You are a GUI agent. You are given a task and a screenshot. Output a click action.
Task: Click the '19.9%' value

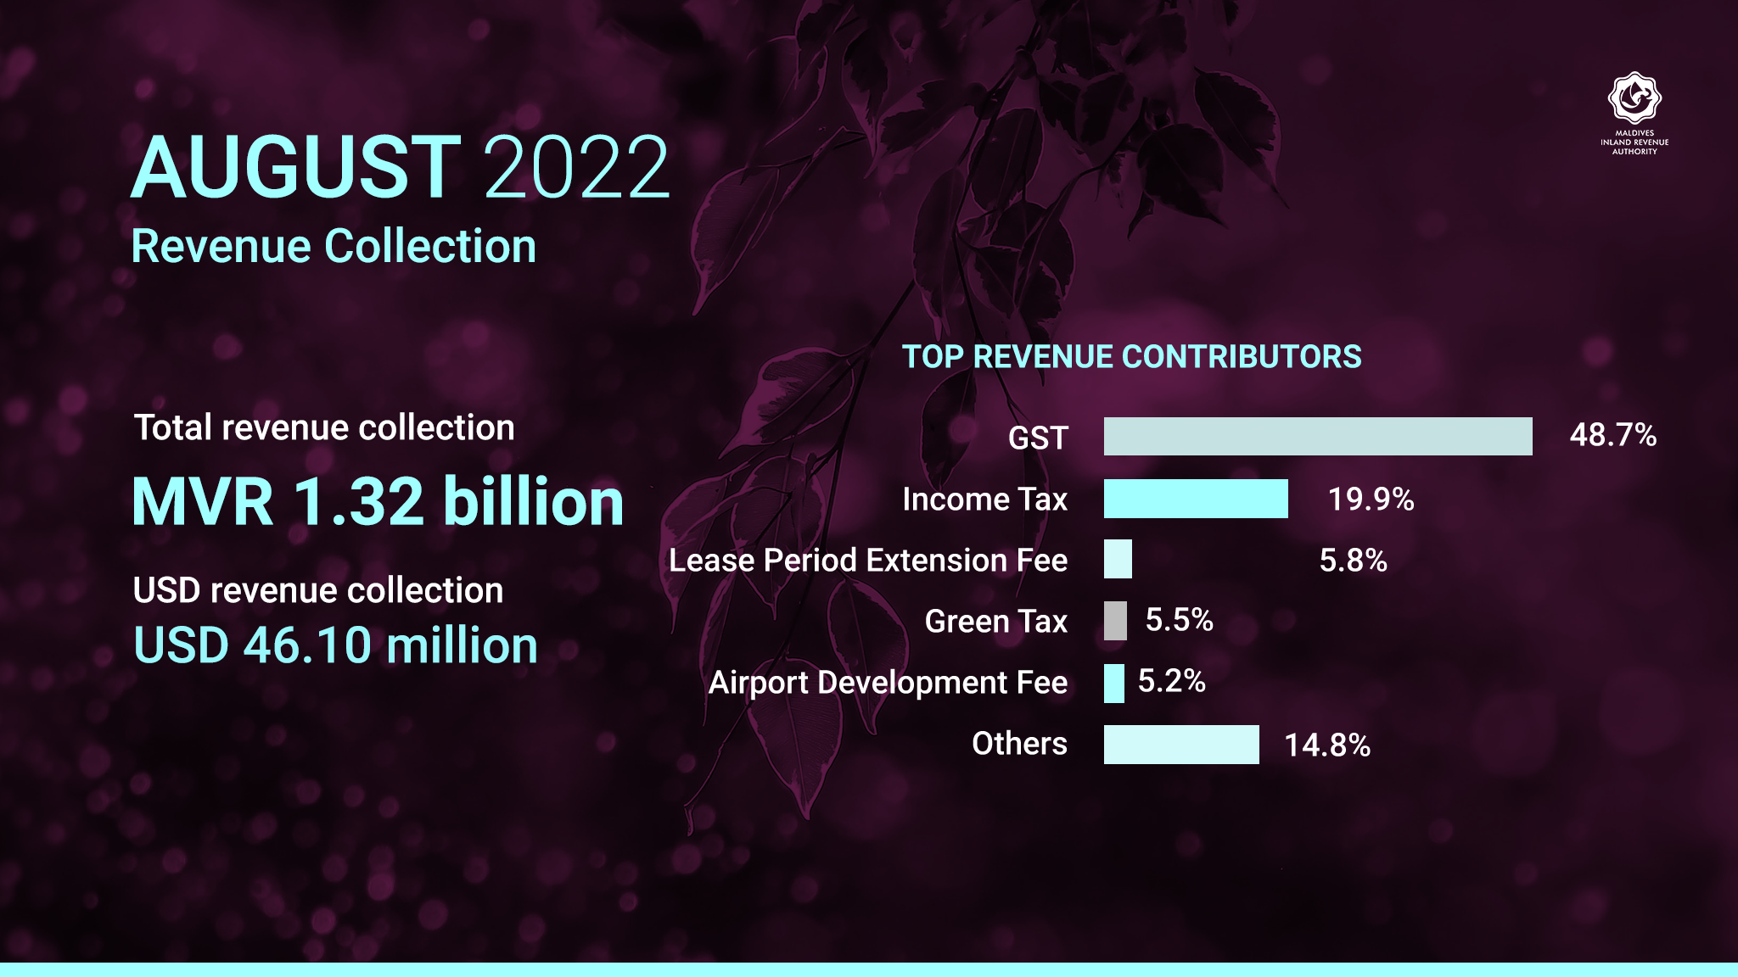(x=1371, y=499)
